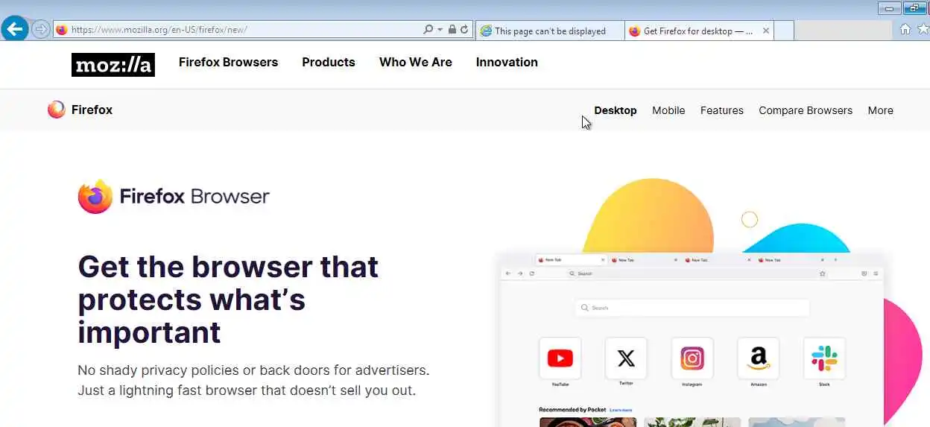Switch to the 'This page can't be displayed' tab
The height and width of the screenshot is (427, 930).
click(x=550, y=31)
